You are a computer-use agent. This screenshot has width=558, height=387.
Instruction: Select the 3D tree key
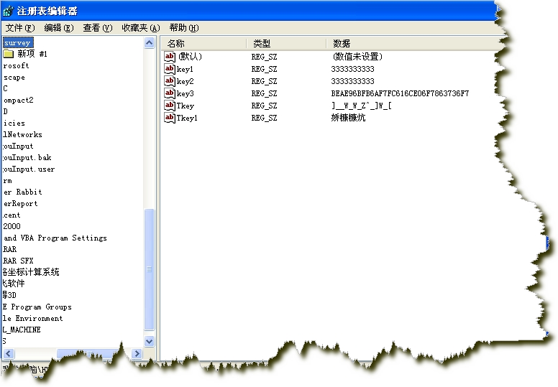(9, 295)
